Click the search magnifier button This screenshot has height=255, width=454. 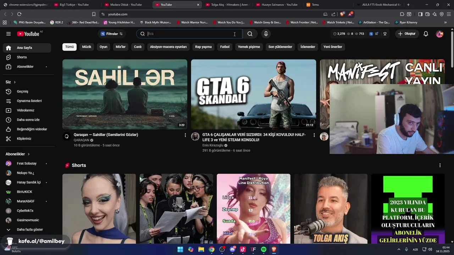(250, 34)
